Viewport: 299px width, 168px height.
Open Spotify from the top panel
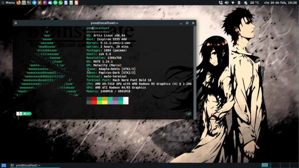(55, 3)
